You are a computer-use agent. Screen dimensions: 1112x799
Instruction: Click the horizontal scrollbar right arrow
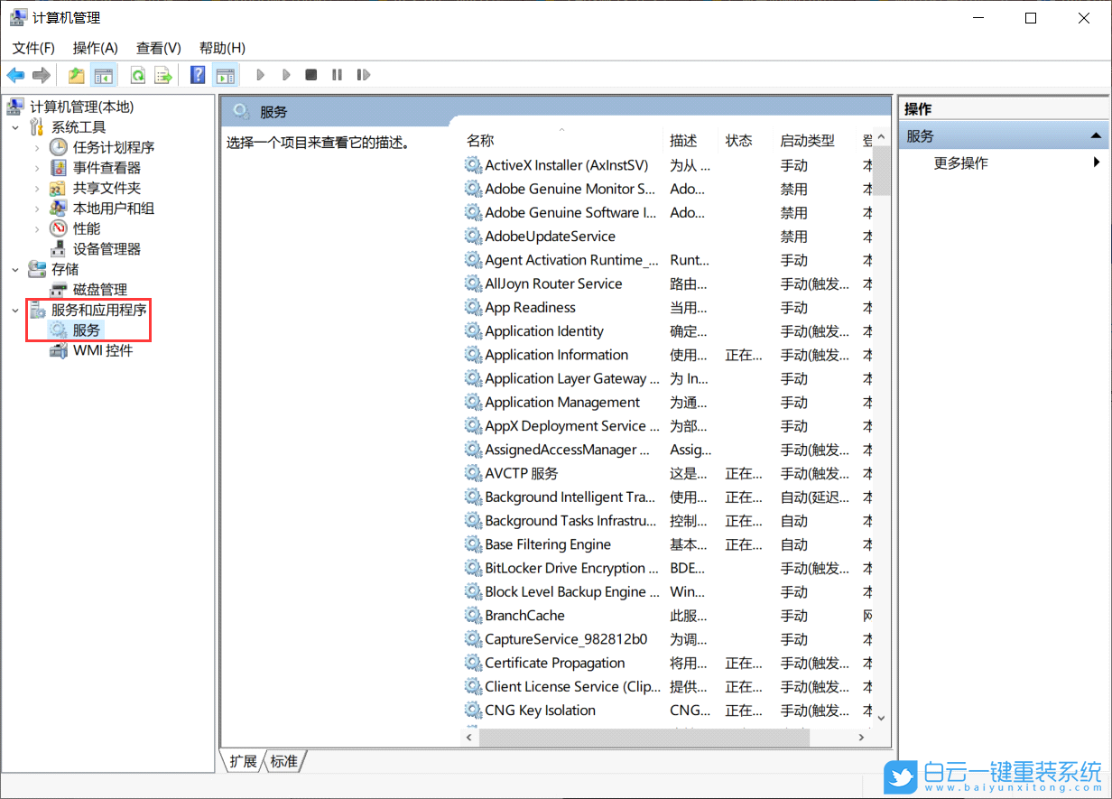coord(860,738)
